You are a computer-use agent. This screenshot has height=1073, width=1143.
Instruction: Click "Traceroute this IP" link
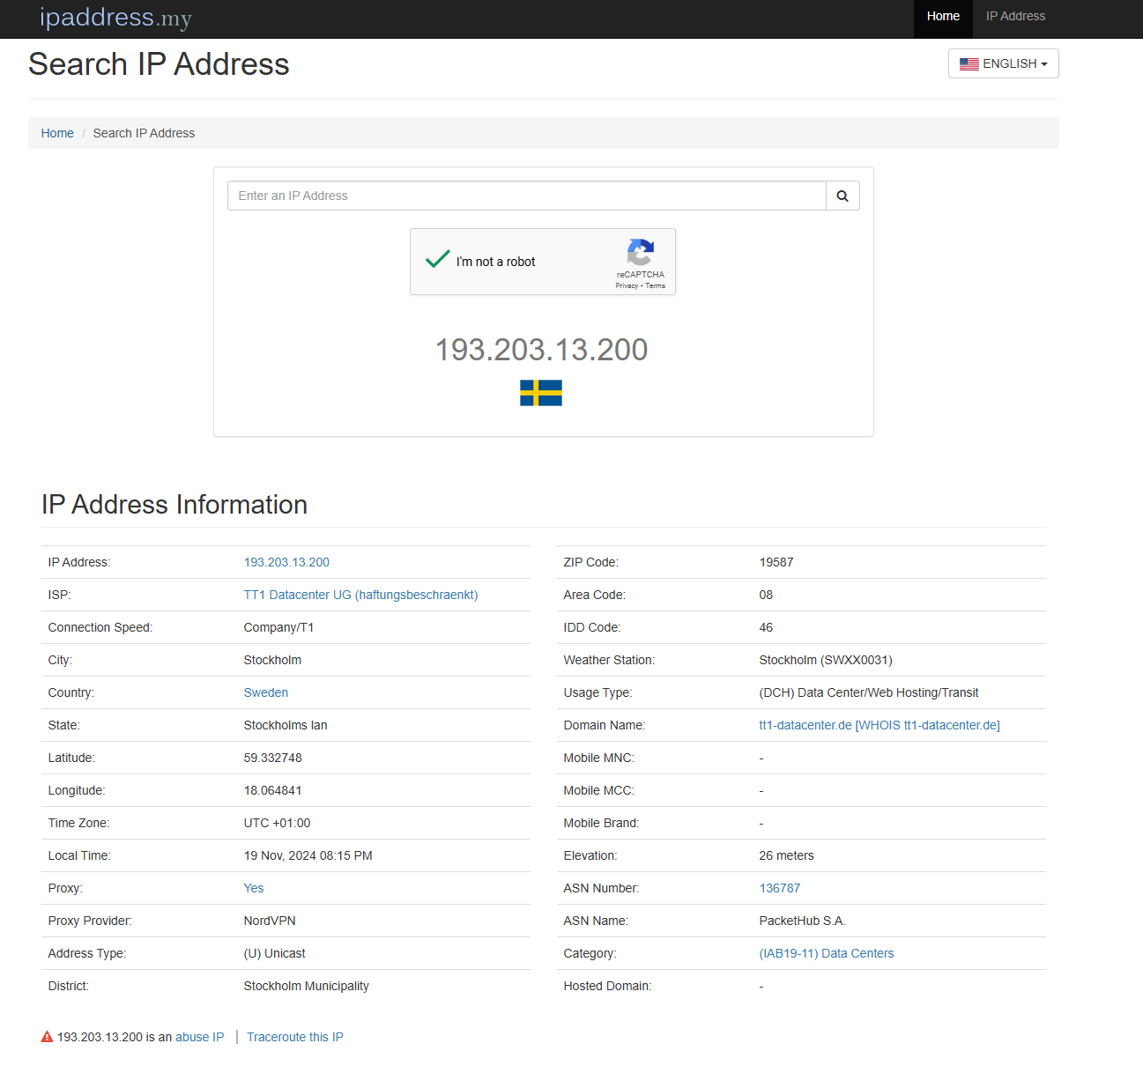pos(295,1037)
